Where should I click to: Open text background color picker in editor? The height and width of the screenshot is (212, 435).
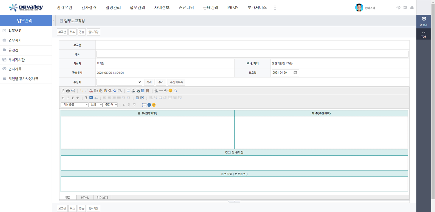pos(91,98)
